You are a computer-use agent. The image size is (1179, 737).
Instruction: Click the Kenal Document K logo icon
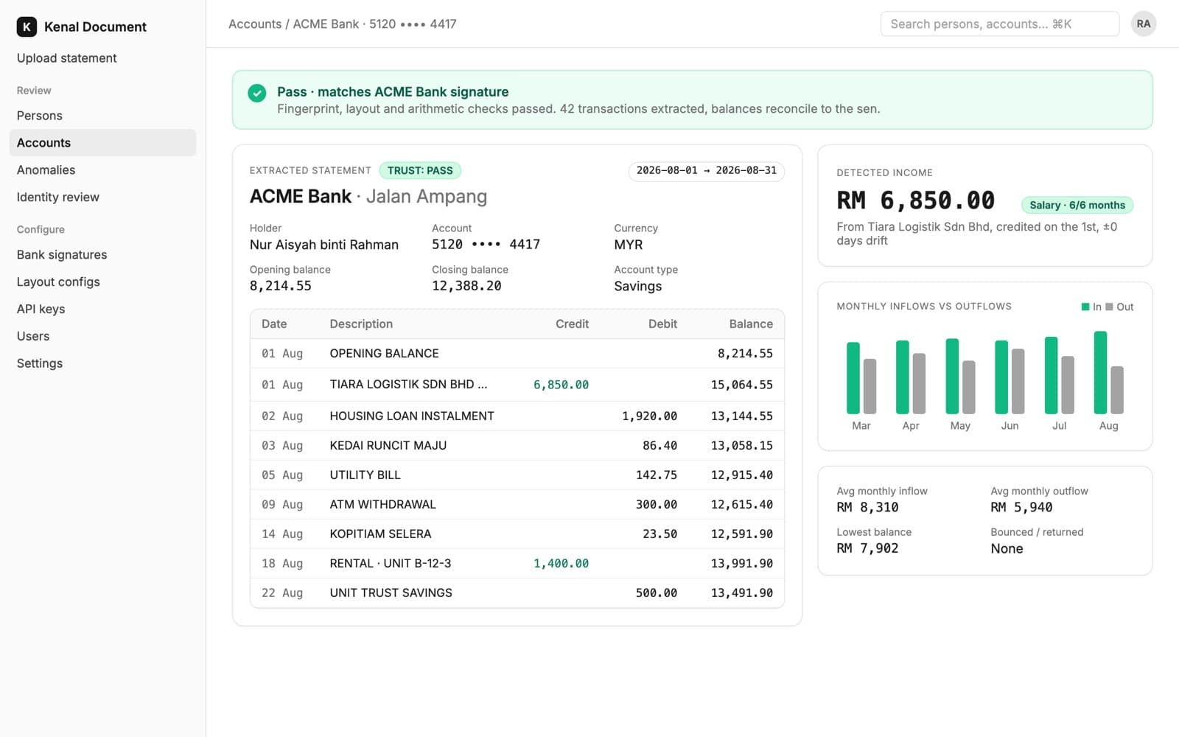click(27, 27)
